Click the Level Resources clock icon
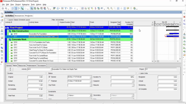This screenshot has width=186, height=104. pos(85,8)
